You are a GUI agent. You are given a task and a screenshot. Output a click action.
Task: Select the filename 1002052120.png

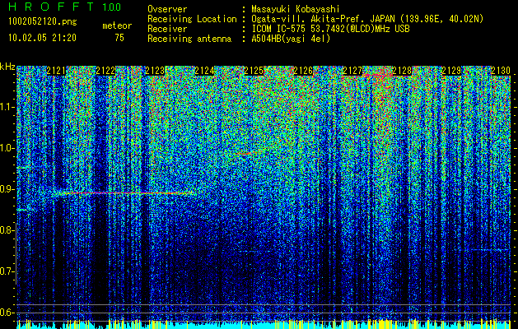pyautogui.click(x=43, y=22)
